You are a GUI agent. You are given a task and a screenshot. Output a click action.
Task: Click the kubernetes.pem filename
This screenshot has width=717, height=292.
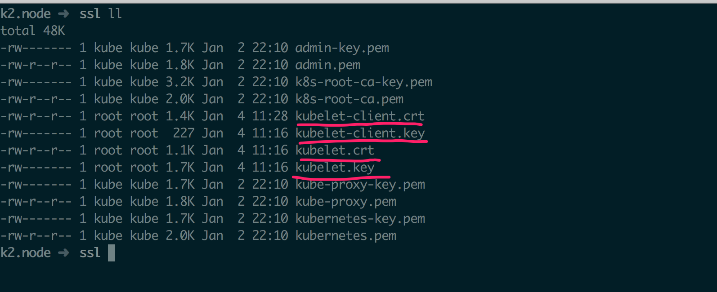(345, 236)
